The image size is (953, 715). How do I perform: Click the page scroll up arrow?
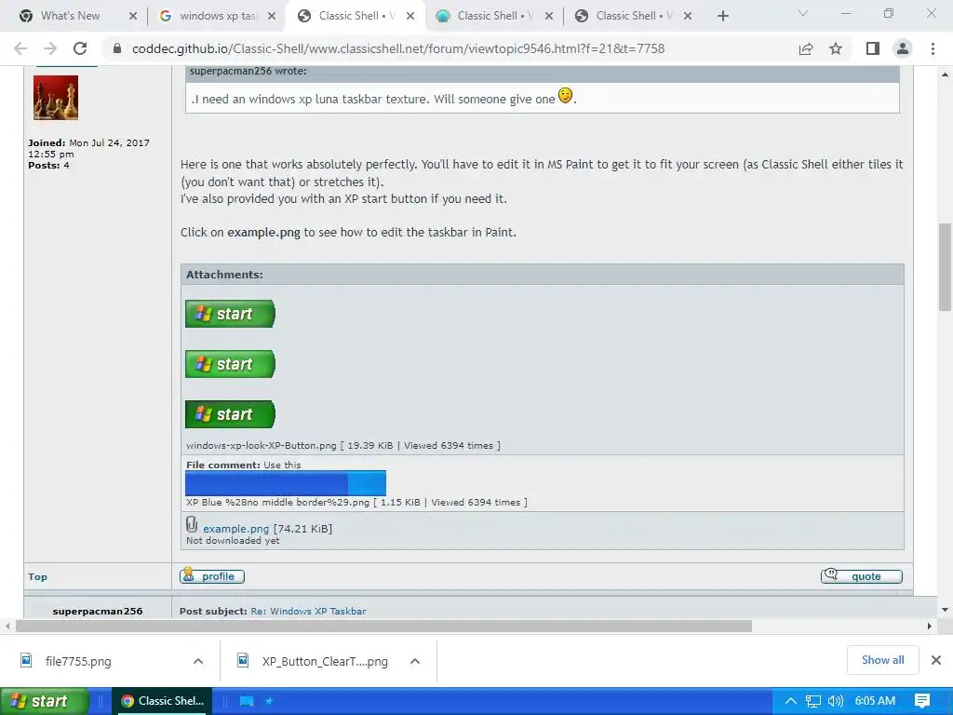coord(945,74)
